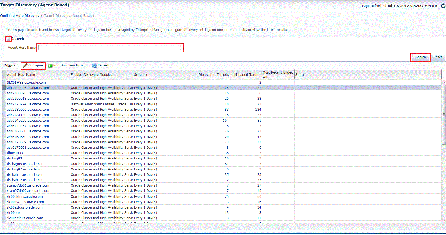Click managed targets value 124
Image resolution: width=446 pixels, height=235 pixels.
258,110
